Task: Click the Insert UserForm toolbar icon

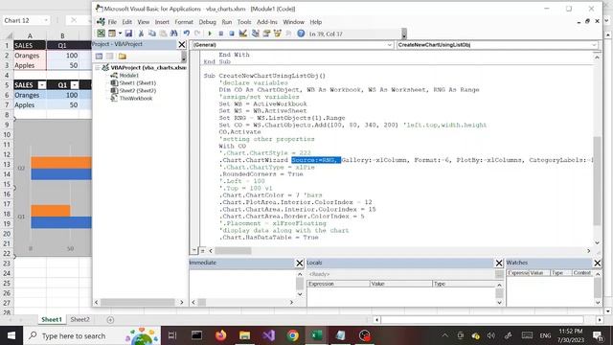Action: (x=112, y=34)
